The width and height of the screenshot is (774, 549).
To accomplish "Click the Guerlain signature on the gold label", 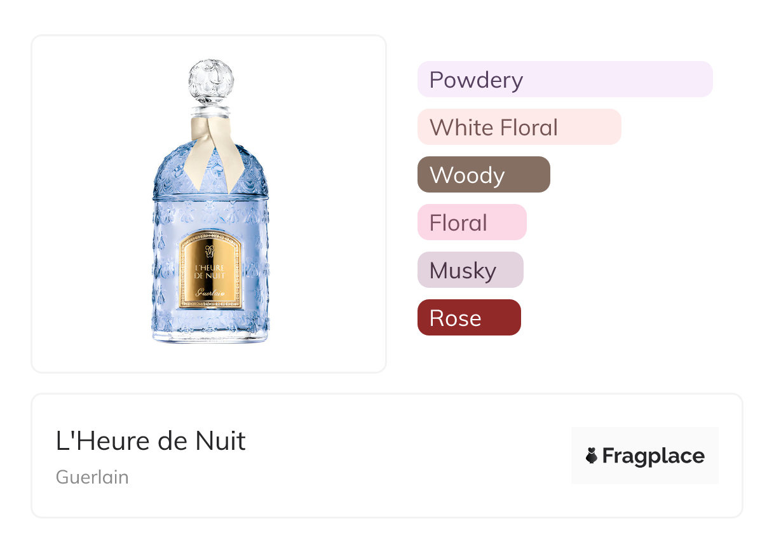I will coord(211,292).
